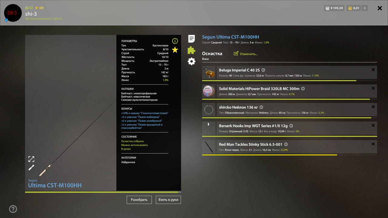Click the shi-3 profile avatar
Viewport: 388px width, 218px height.
tap(13, 13)
